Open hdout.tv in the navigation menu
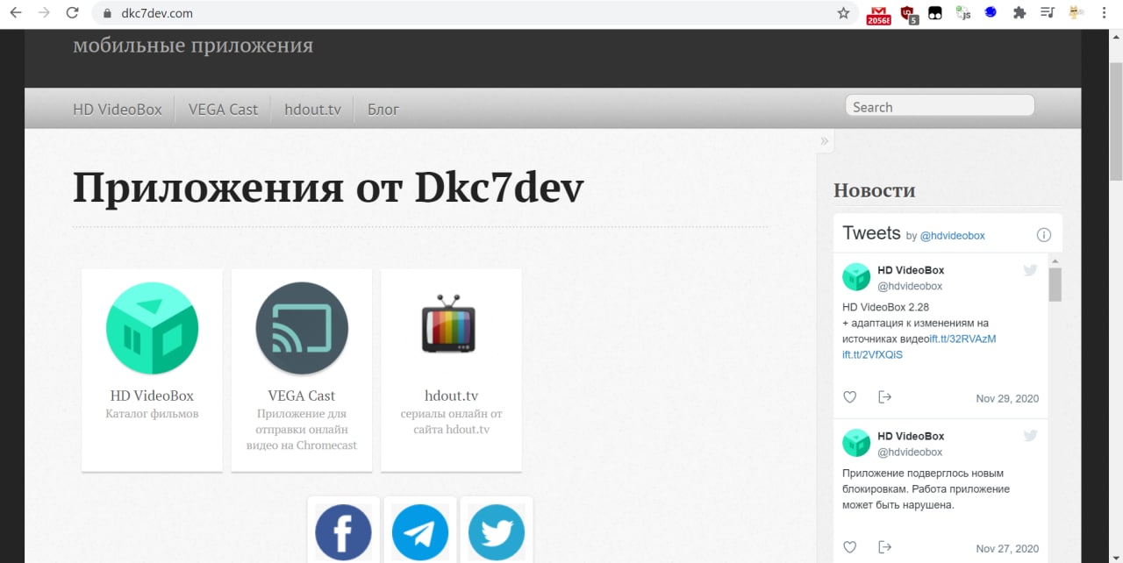 coord(312,110)
